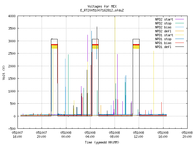Image resolution: width=193 pixels, height=145 pixels.
Task: Click the purple NPD2 start legend line
Action: pos(180,19)
